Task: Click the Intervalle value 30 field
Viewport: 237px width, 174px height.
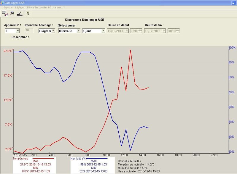Action: tap(29, 30)
